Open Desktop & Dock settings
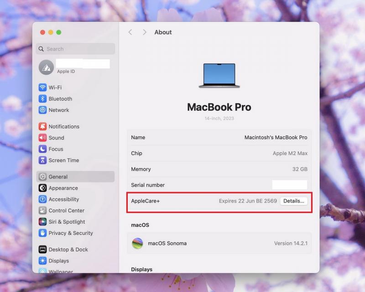This screenshot has height=292, width=365. coord(68,250)
